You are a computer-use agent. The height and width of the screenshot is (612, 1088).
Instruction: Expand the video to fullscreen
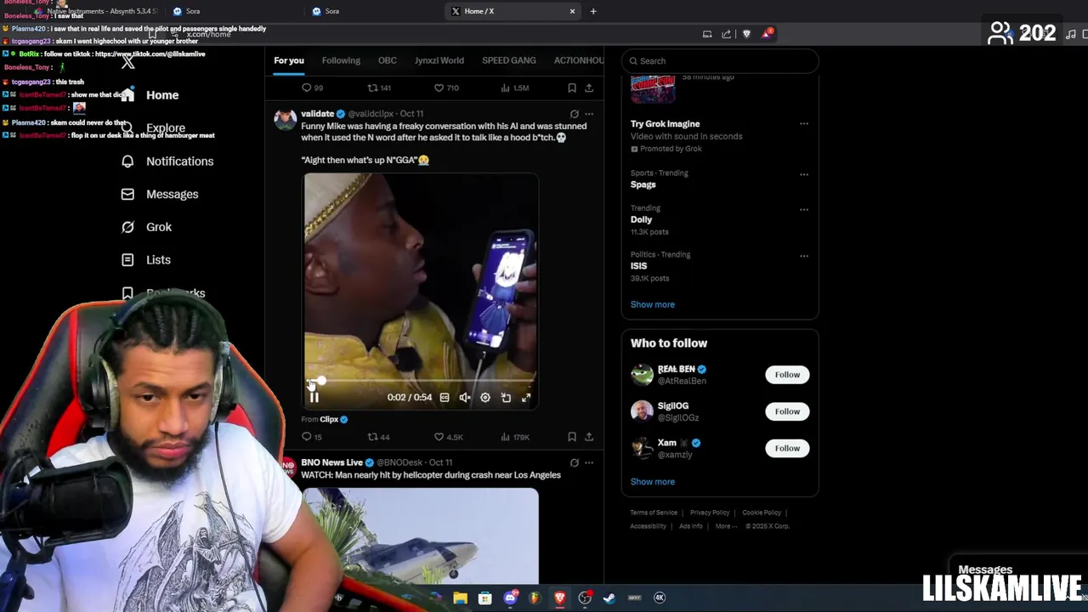526,398
